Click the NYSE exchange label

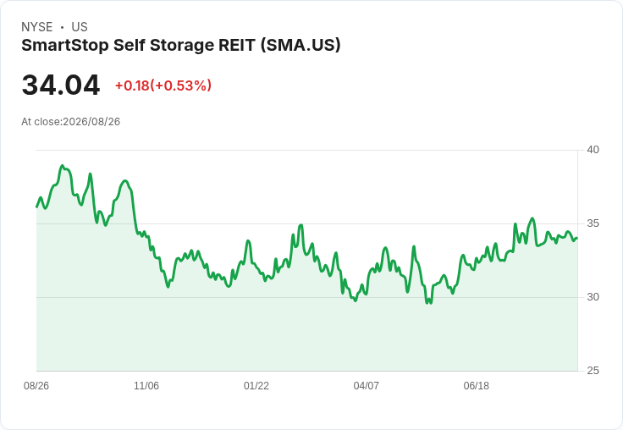click(37, 27)
